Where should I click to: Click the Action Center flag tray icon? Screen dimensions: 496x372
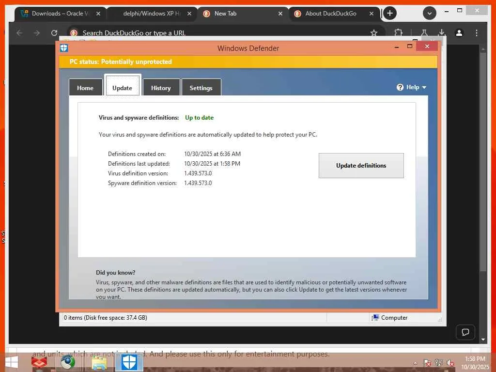(427, 363)
